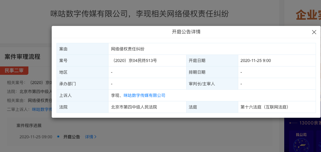Image resolution: width=321 pixels, height=152 pixels.
Task: Click the 上诉人 name 李现
Action: [x=115, y=95]
